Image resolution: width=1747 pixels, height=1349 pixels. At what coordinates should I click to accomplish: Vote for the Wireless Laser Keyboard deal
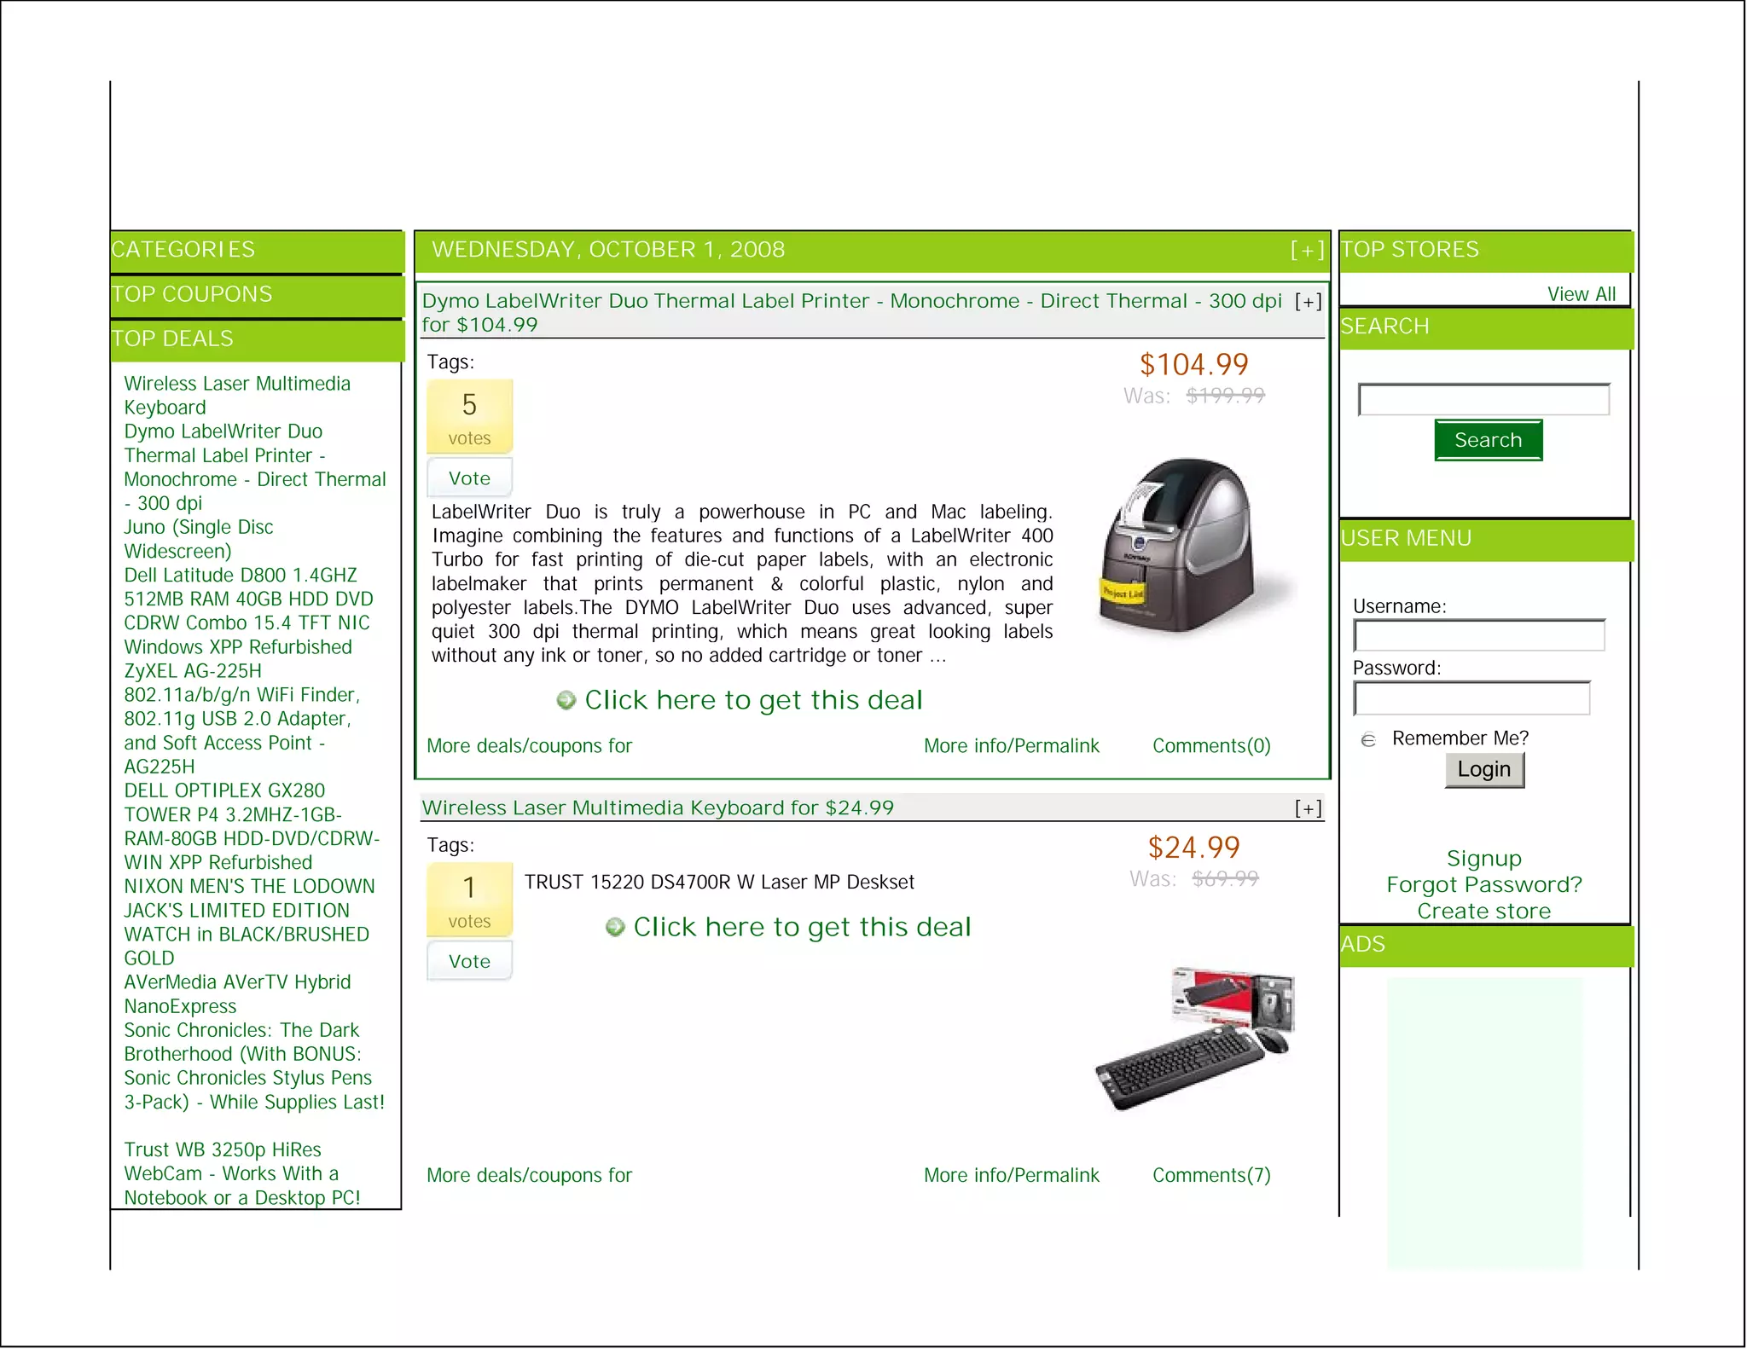coord(469,962)
